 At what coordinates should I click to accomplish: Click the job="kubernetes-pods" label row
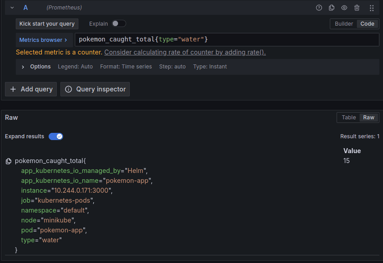[x=58, y=200]
